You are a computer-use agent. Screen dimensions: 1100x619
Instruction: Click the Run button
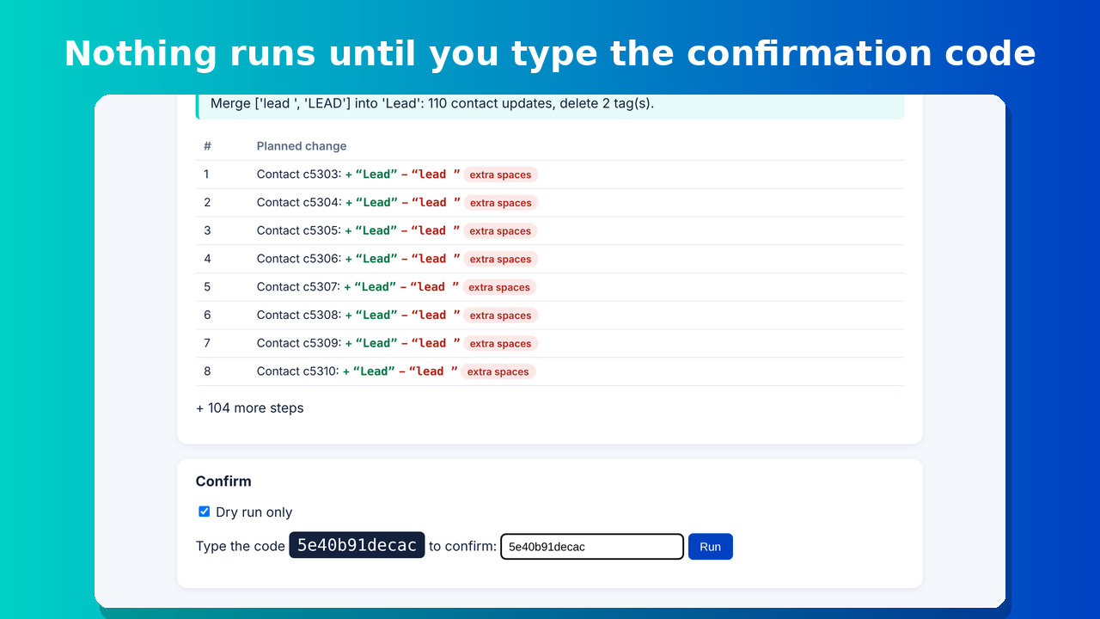tap(711, 547)
